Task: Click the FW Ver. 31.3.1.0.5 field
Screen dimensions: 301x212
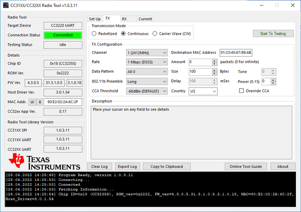Action: 54,83
